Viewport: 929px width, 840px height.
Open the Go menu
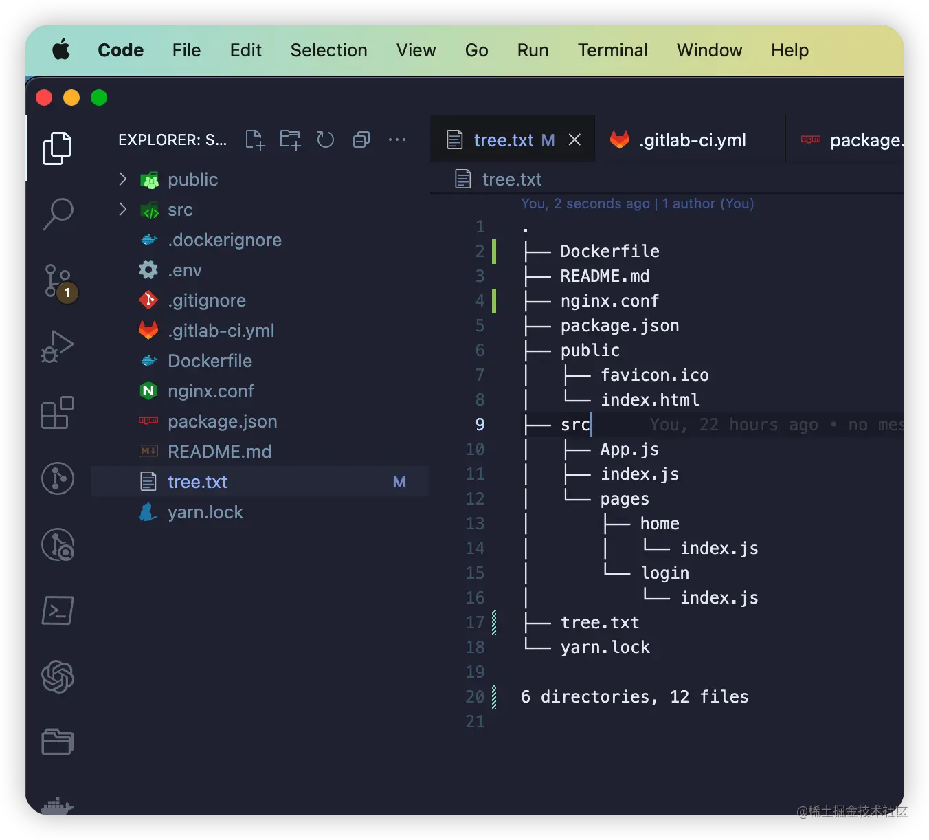click(x=476, y=50)
